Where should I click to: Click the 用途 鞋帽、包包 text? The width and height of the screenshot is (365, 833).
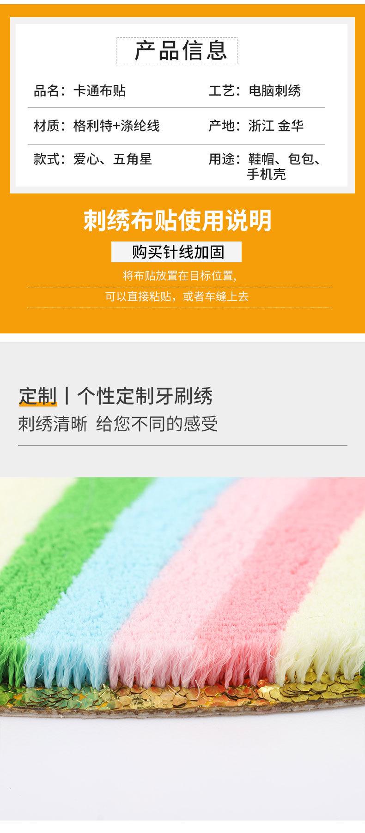(265, 159)
